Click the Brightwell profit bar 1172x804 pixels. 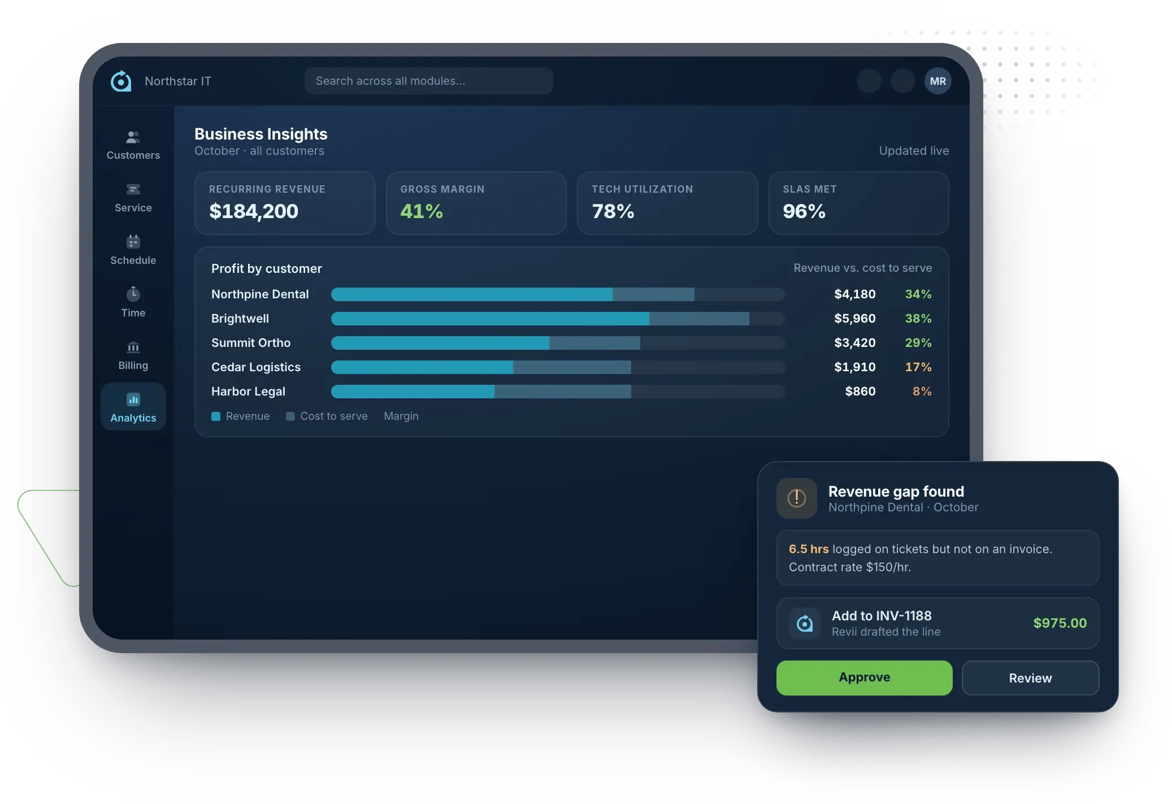(558, 318)
